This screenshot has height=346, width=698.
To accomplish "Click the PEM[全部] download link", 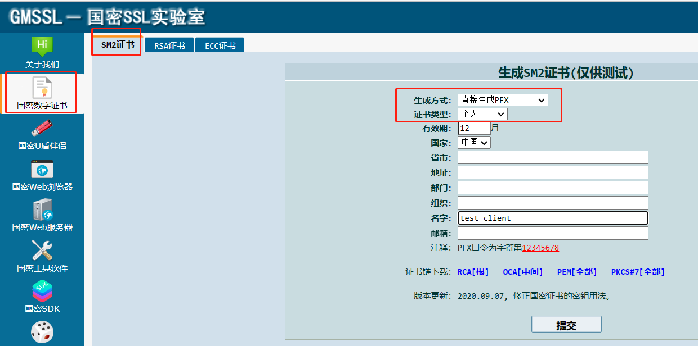I will [576, 271].
